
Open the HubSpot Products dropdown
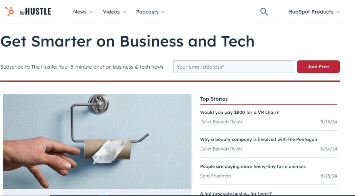tap(314, 12)
